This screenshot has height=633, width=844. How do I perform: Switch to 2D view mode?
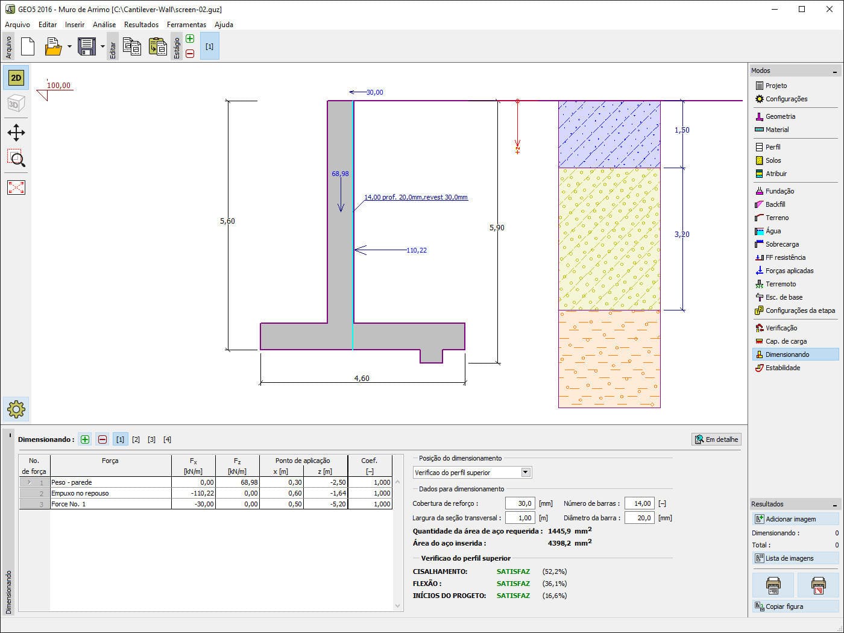(x=16, y=78)
